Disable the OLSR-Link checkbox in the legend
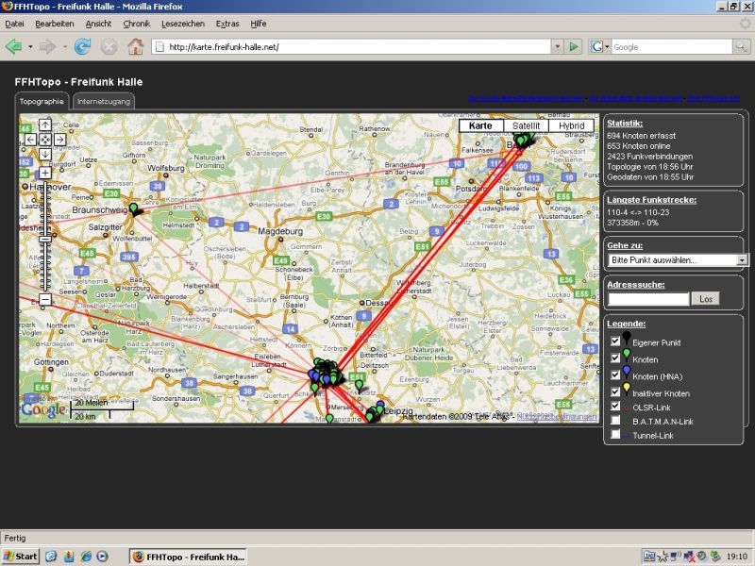The height and width of the screenshot is (566, 755). tap(614, 406)
